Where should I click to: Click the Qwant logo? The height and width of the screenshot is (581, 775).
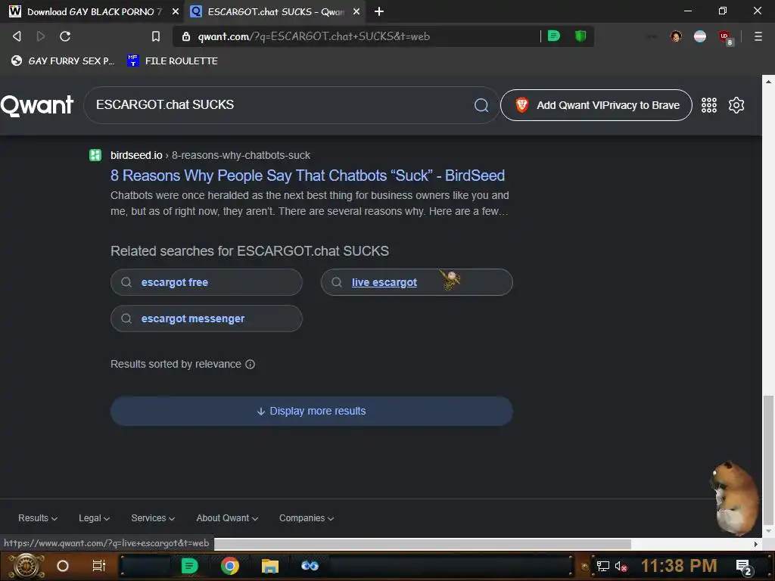click(37, 105)
